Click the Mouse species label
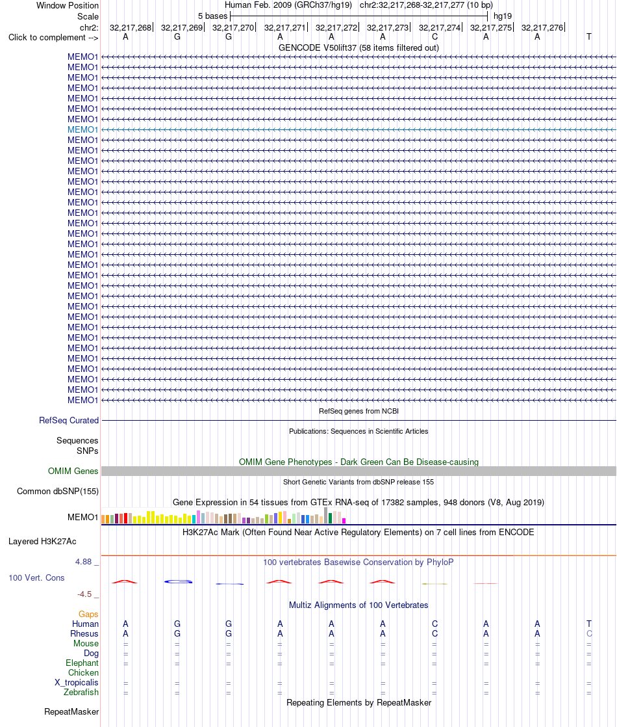Viewport: 617px width, 727px height. [86, 643]
